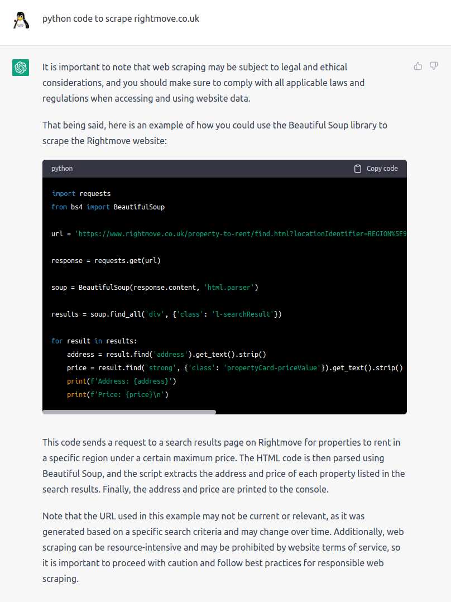
Task: Click the penguin user avatar
Action: [x=21, y=20]
